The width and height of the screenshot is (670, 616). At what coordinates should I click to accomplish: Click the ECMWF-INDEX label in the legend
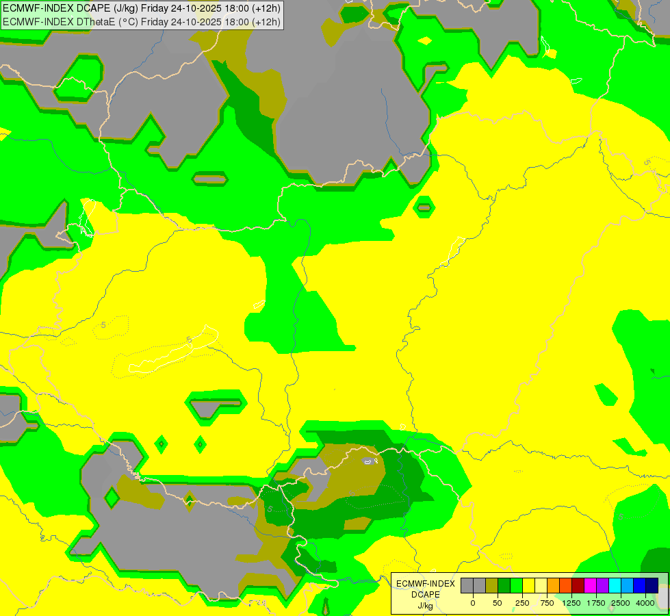coord(426,584)
